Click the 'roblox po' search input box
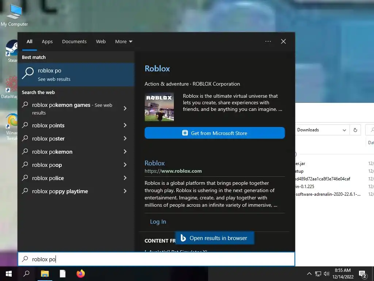Viewport: 374px width, 281px height. (156, 259)
